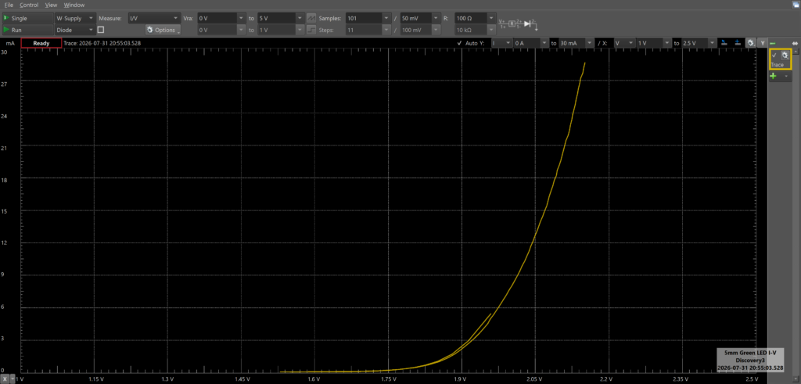The width and height of the screenshot is (801, 384).
Task: Open the View menu
Action: coord(51,5)
